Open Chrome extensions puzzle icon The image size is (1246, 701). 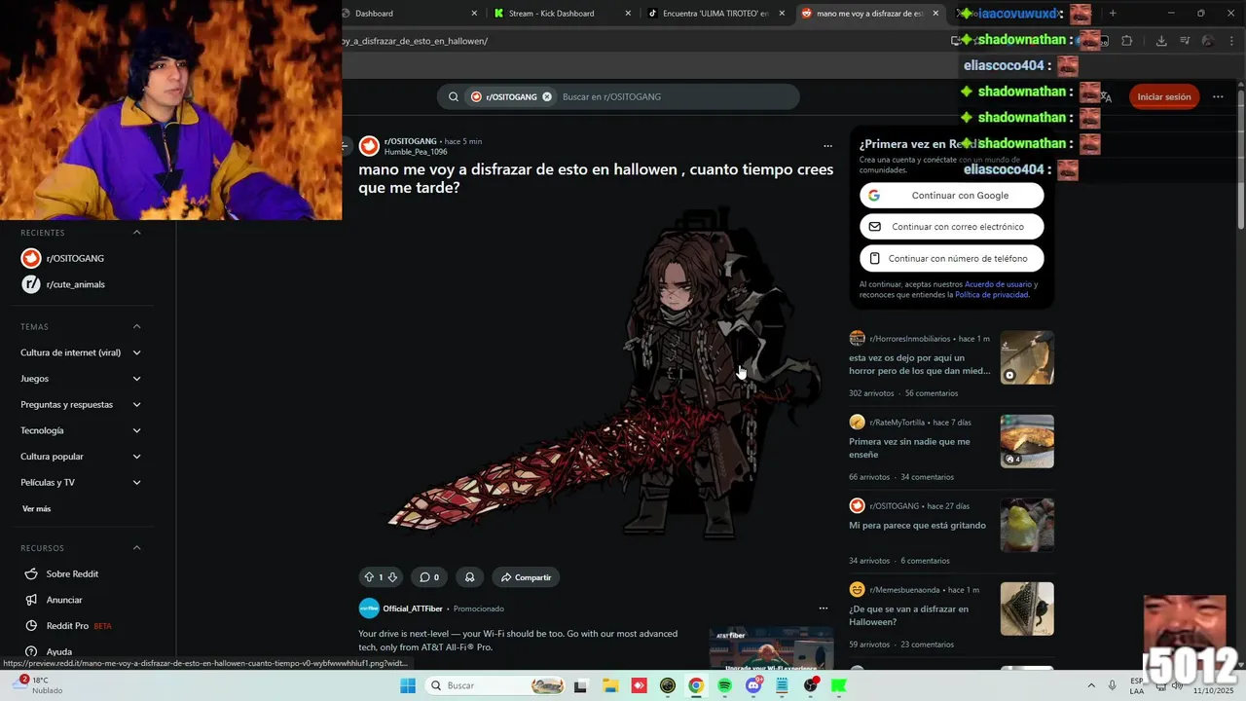1127,41
